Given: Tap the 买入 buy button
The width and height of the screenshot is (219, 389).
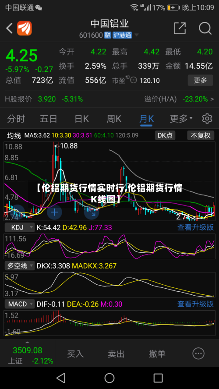Looking at the screenshot, I should 75,354.
